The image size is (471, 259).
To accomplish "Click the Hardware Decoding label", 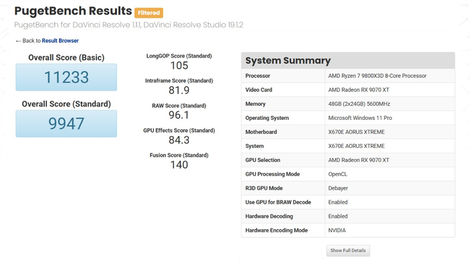I will (x=269, y=217).
